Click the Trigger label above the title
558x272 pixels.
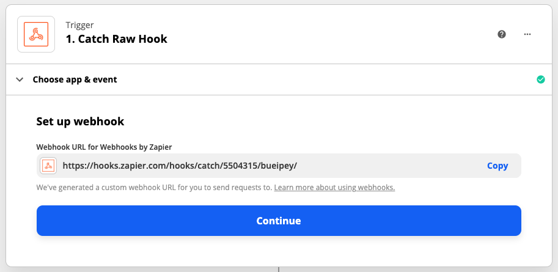tap(79, 25)
